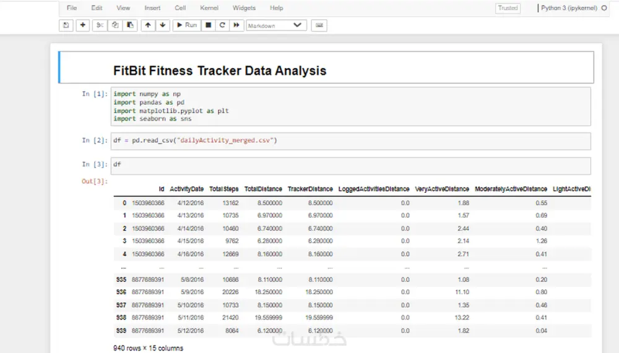
Task: Click the ModeratelyActiveDistance column header
Action: click(511, 189)
